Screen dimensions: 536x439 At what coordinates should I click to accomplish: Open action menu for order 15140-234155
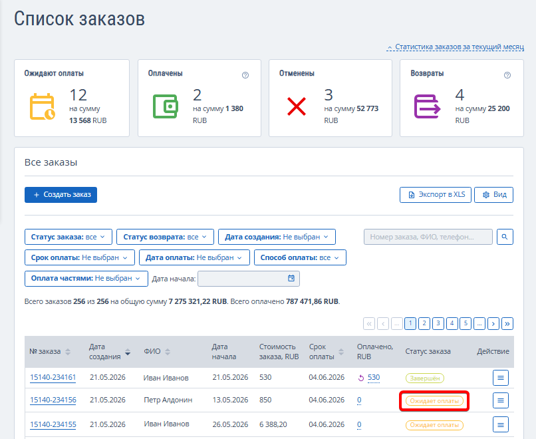(501, 424)
